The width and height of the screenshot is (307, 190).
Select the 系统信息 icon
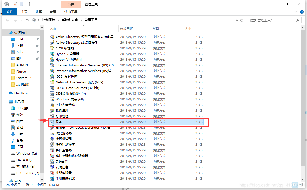pyautogui.click(x=52, y=167)
